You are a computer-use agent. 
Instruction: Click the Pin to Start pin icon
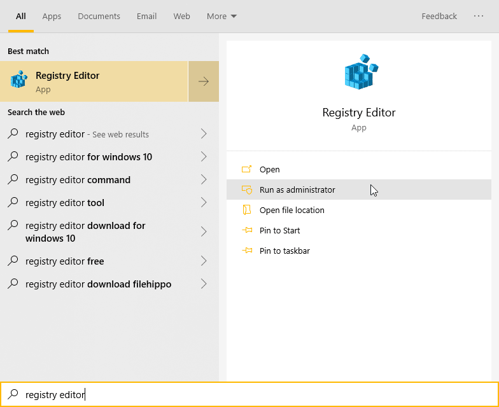pos(247,230)
